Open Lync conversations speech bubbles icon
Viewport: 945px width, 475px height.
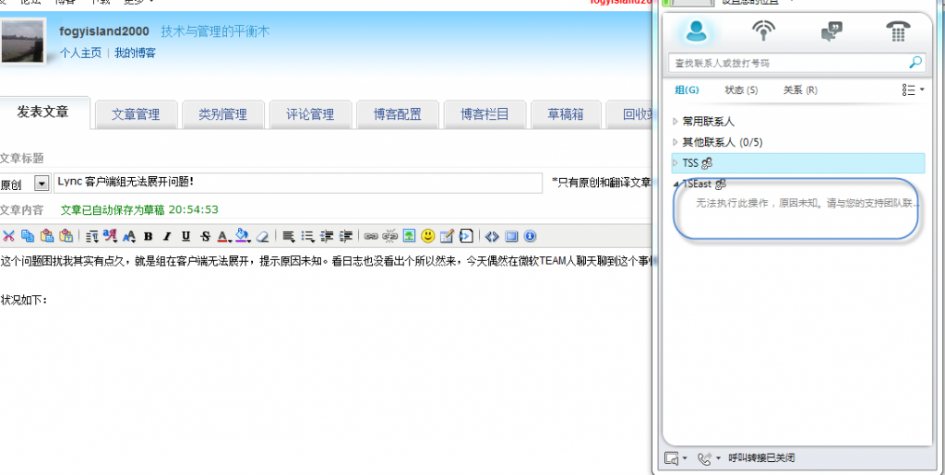coord(831,30)
